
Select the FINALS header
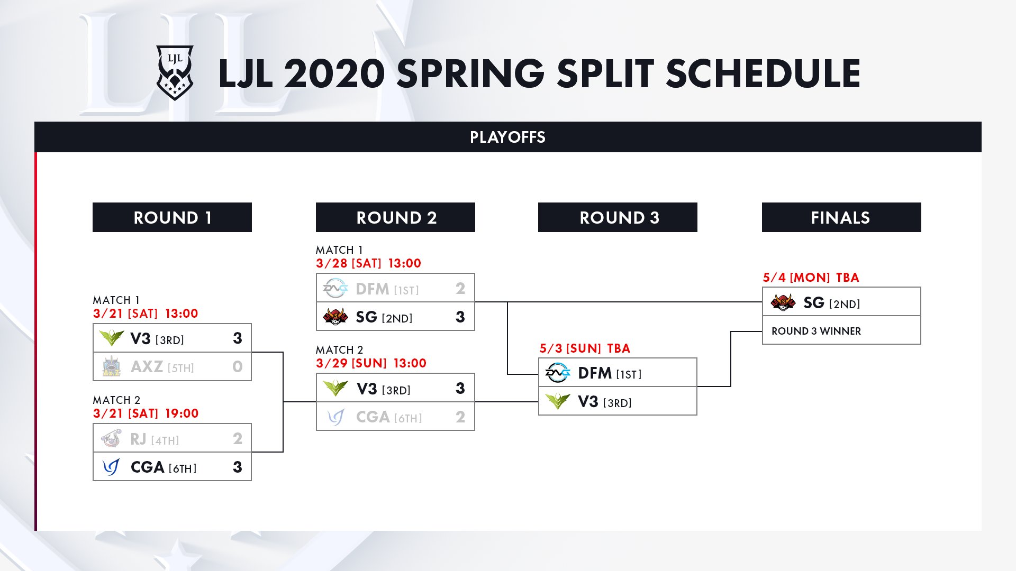841,217
